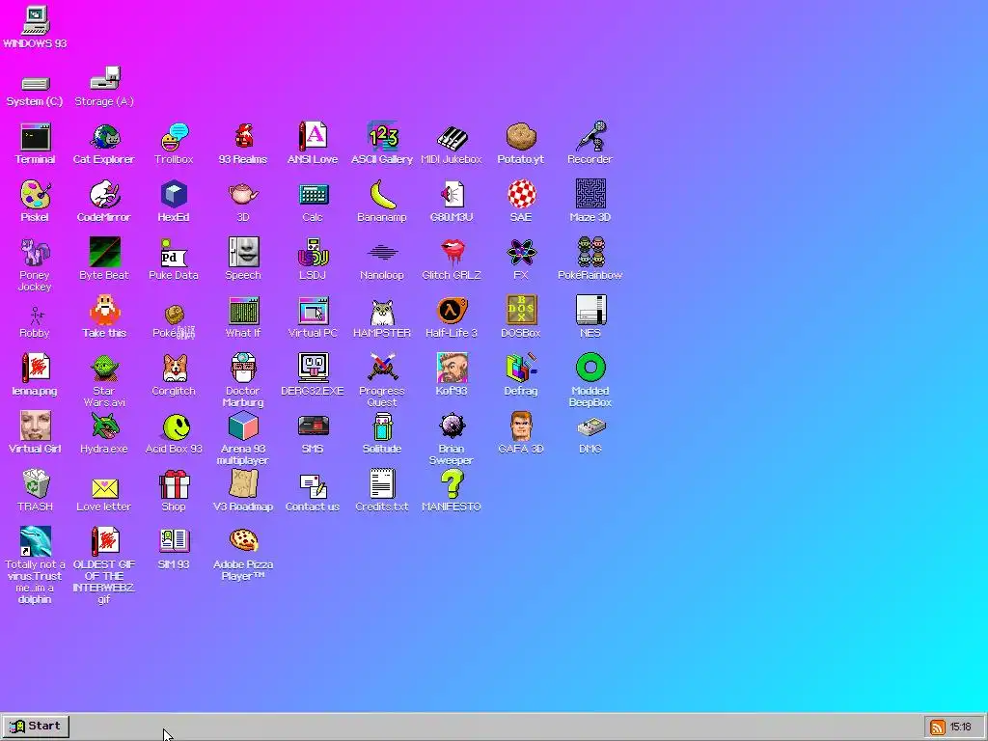Open Half-Life 3 icon

(452, 311)
